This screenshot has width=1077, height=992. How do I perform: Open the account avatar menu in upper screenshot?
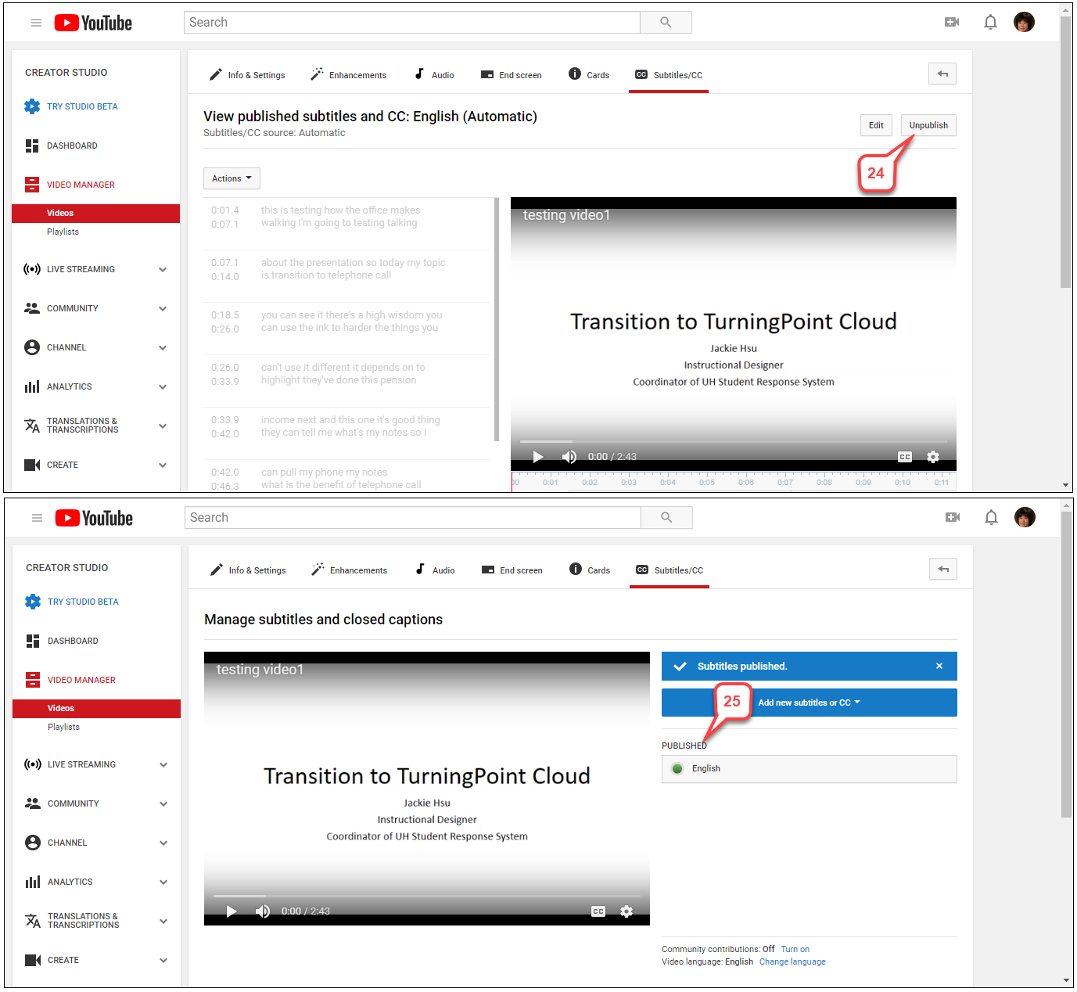pos(1024,22)
